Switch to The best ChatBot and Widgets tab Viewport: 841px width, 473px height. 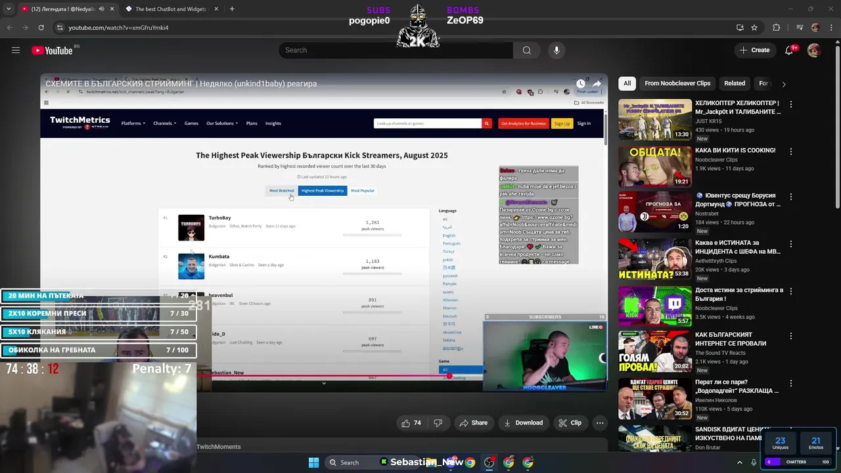point(170,9)
